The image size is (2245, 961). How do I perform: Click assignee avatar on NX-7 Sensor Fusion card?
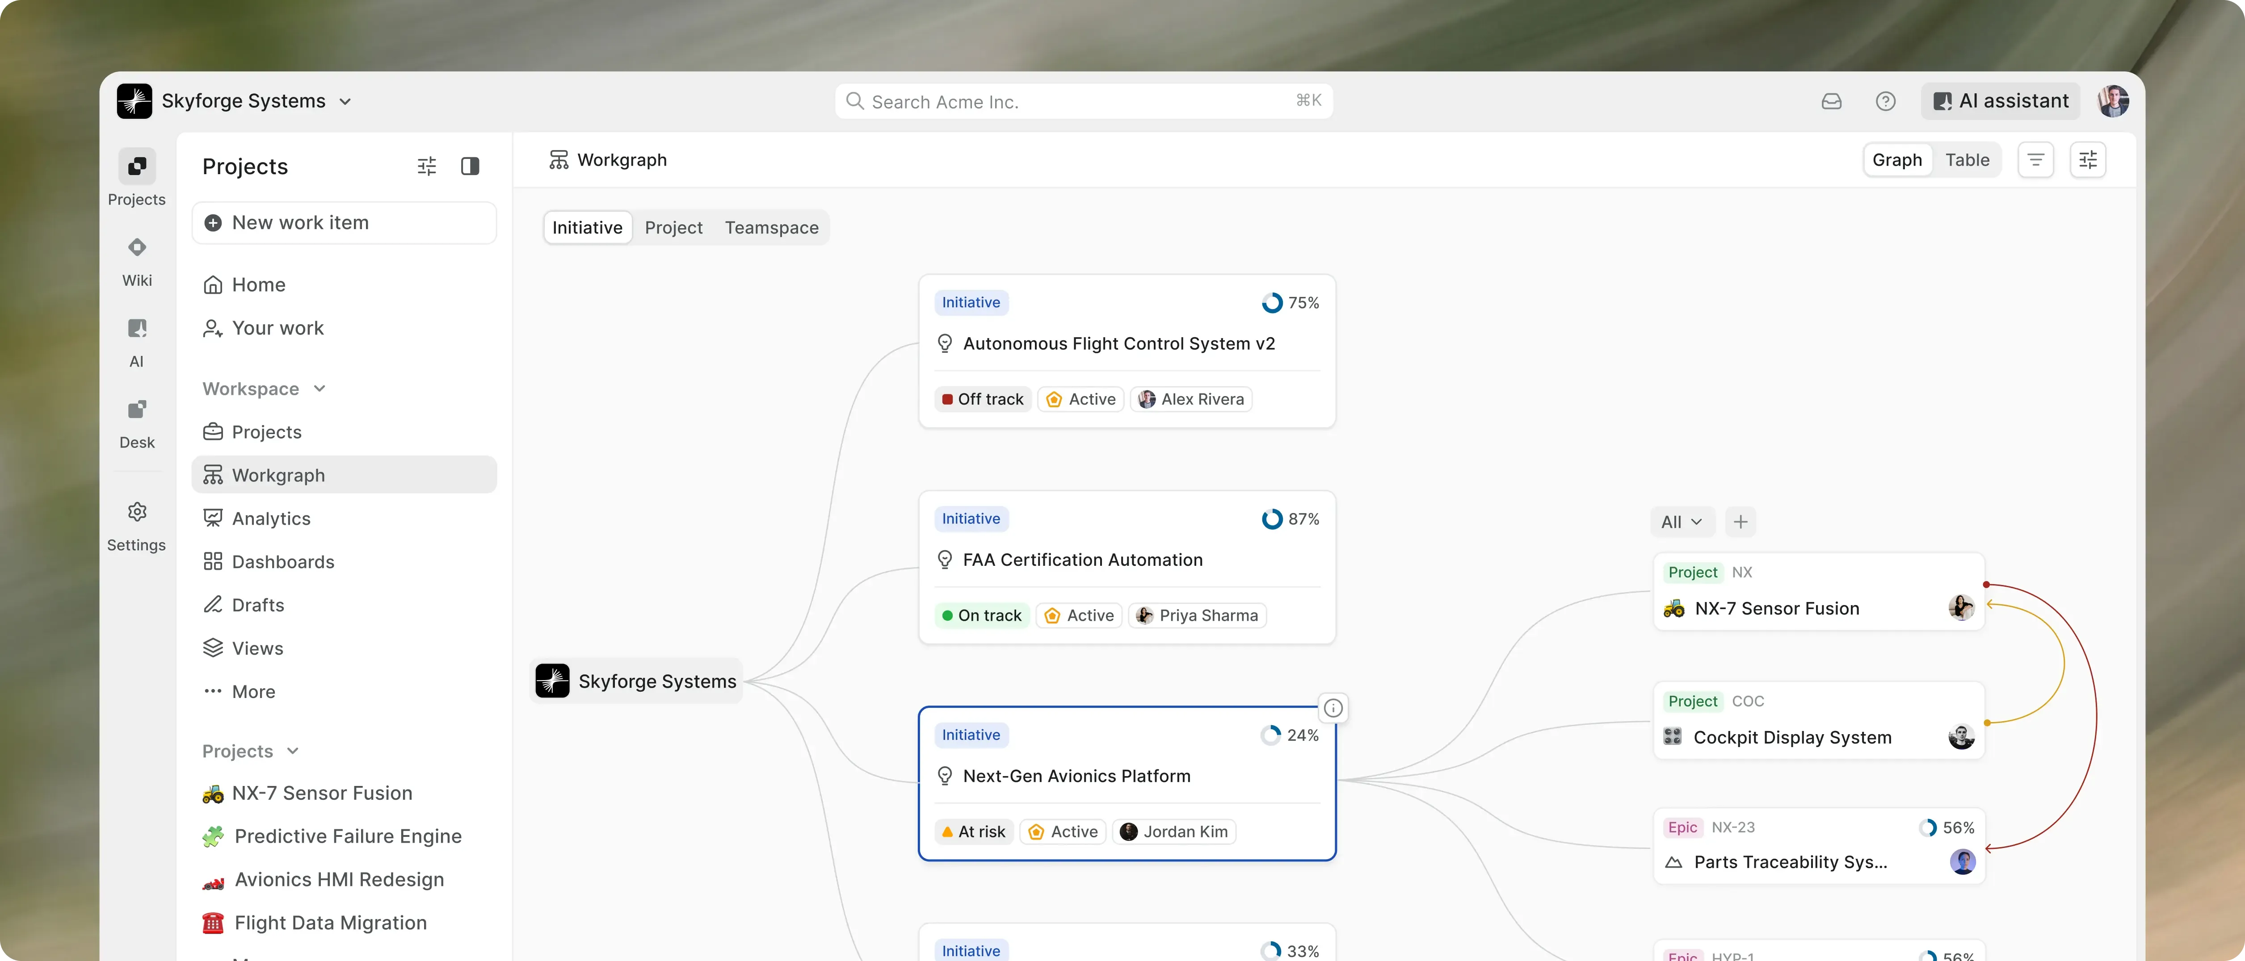point(1962,608)
